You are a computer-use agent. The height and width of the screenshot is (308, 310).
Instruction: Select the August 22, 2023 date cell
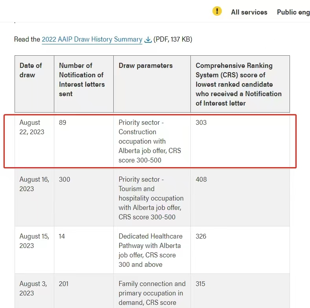[x=34, y=141]
